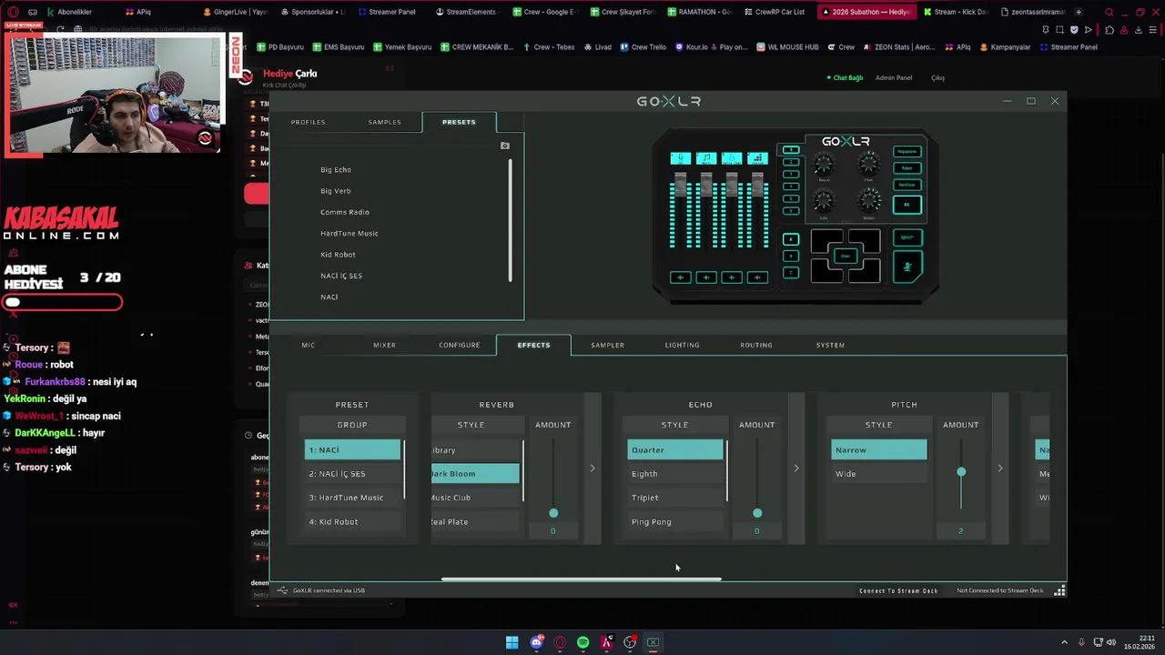Image resolution: width=1165 pixels, height=655 pixels.
Task: Click the Reverb amount slider handle
Action: [553, 513]
